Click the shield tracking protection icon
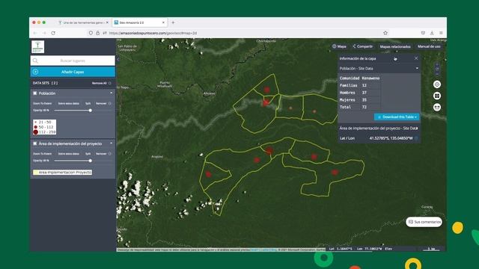This screenshot has height=269, width=479. [91, 33]
